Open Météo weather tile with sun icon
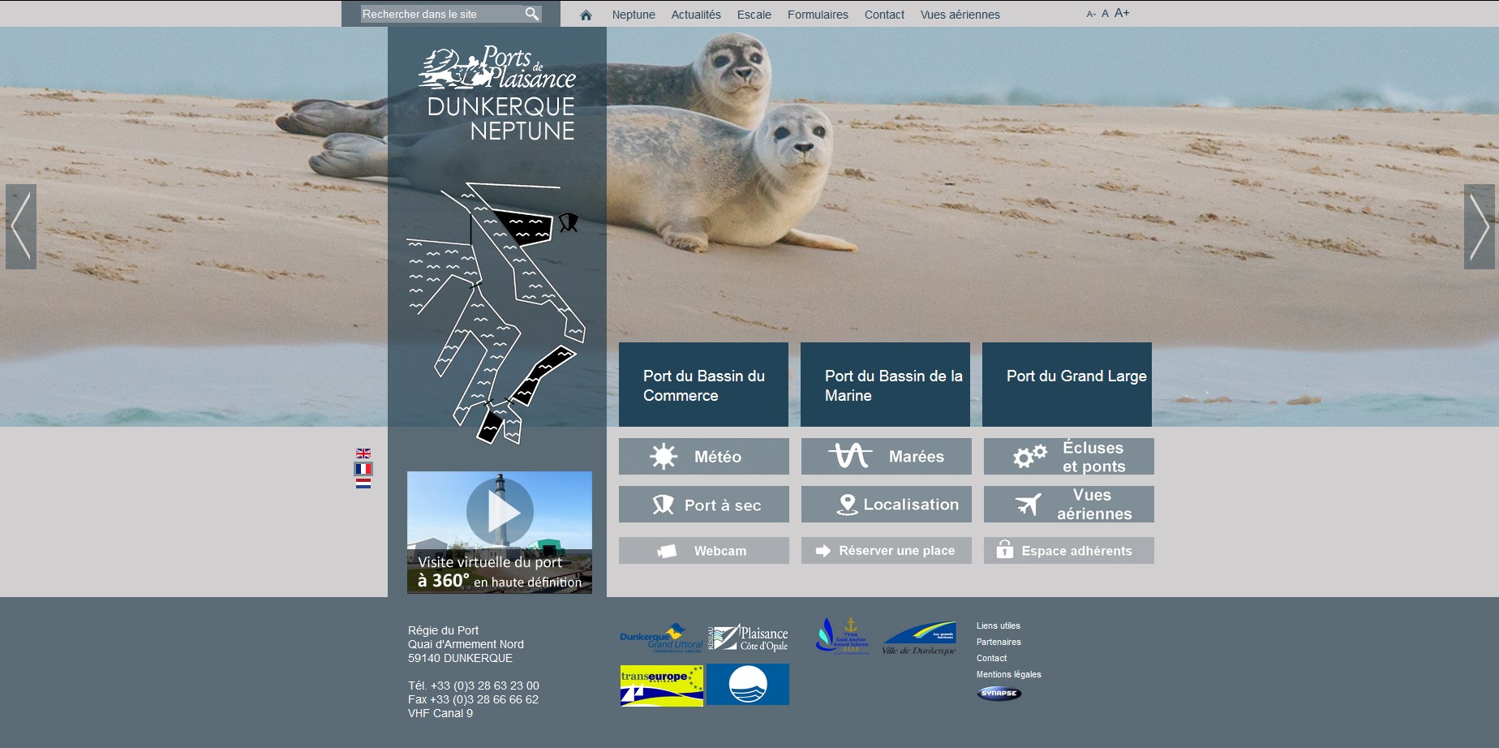 click(703, 457)
